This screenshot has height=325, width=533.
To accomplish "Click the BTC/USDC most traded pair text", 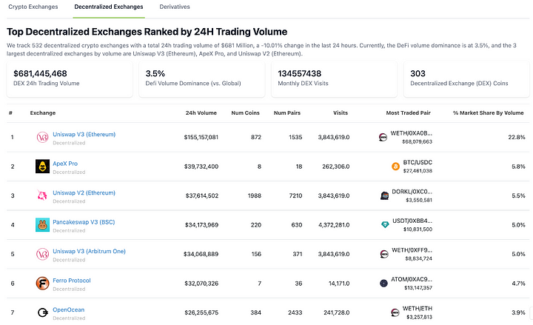I will pyautogui.click(x=418, y=163).
